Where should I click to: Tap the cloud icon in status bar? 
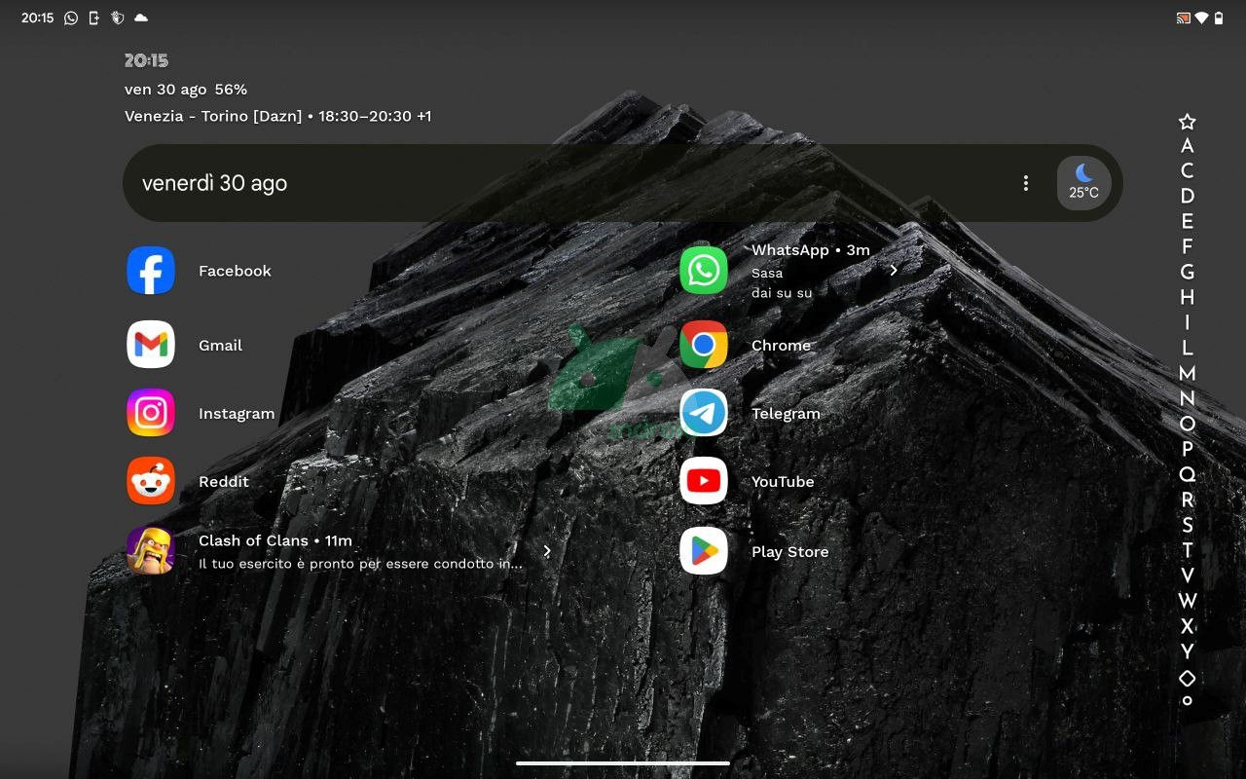click(141, 18)
